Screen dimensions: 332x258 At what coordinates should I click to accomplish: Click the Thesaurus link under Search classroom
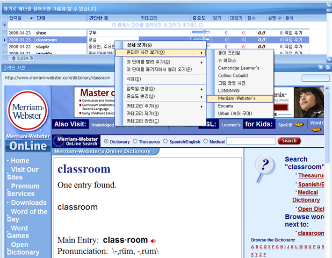pos(311,176)
